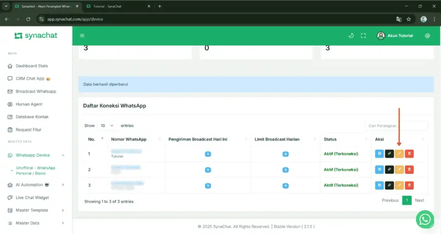
Task: Edit the device in row 2
Action: pos(399,169)
